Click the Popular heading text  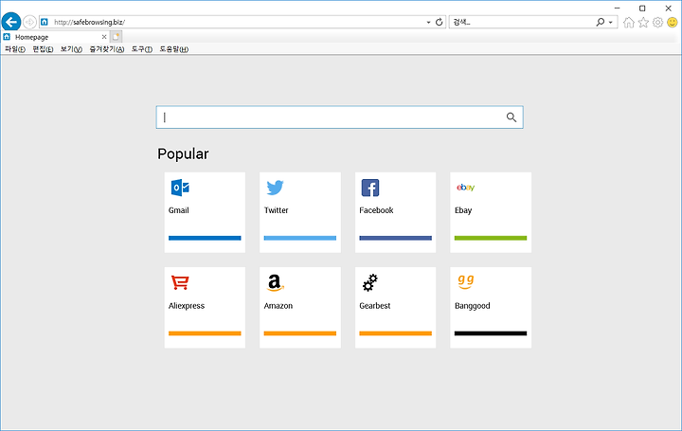tap(183, 154)
